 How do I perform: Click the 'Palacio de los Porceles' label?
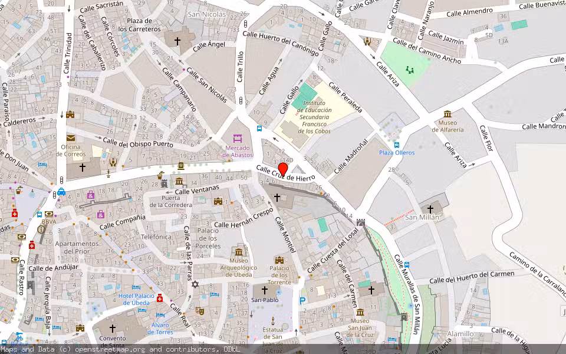208,238
